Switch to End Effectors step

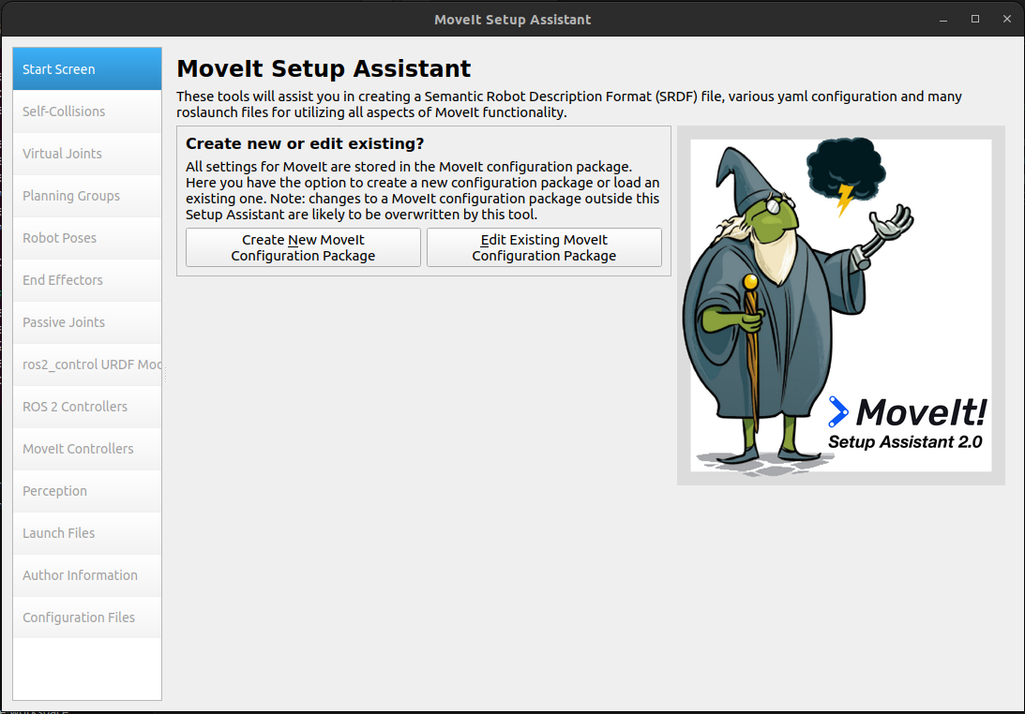click(87, 280)
